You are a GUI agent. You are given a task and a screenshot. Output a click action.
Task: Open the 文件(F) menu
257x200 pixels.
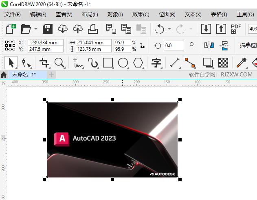[12, 15]
